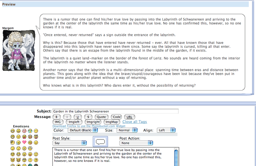Insert the exclamation mark emoticon
The image size is (256, 166).
[30, 160]
